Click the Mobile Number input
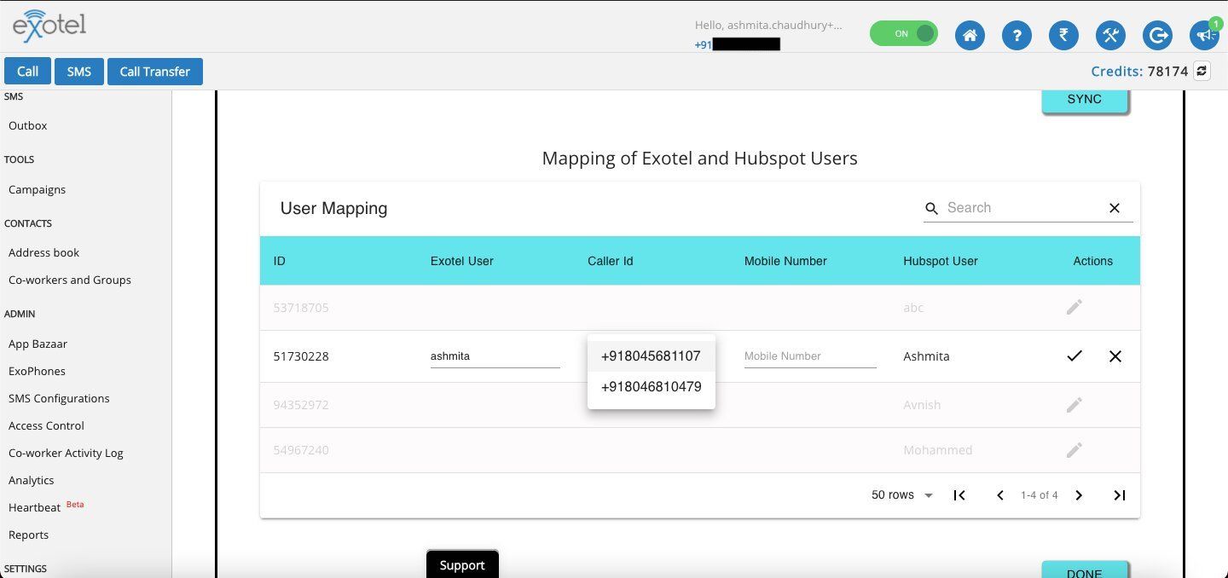1228x578 pixels. 810,356
